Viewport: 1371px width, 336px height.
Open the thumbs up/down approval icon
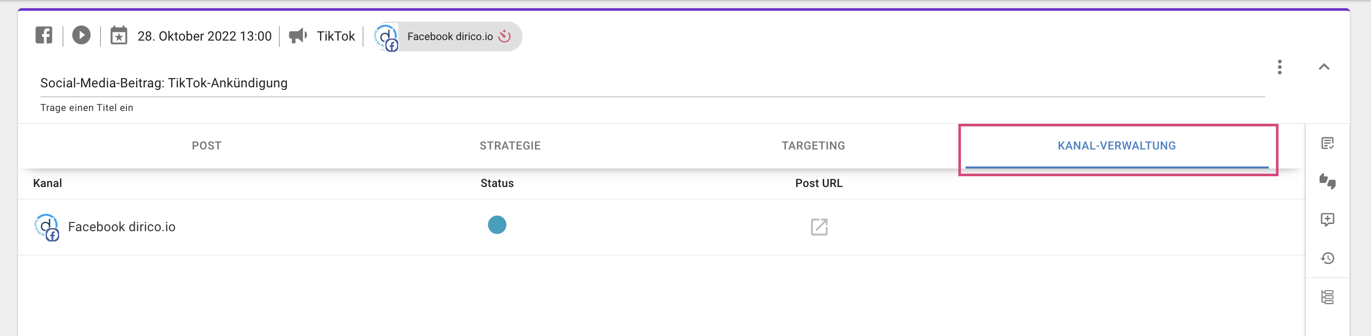[x=1327, y=181]
